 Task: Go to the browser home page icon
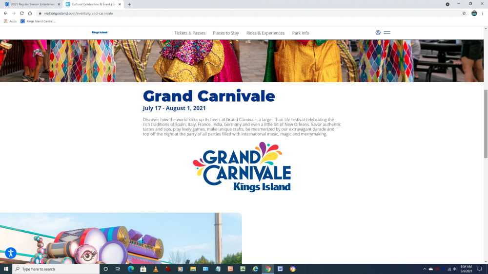30,13
